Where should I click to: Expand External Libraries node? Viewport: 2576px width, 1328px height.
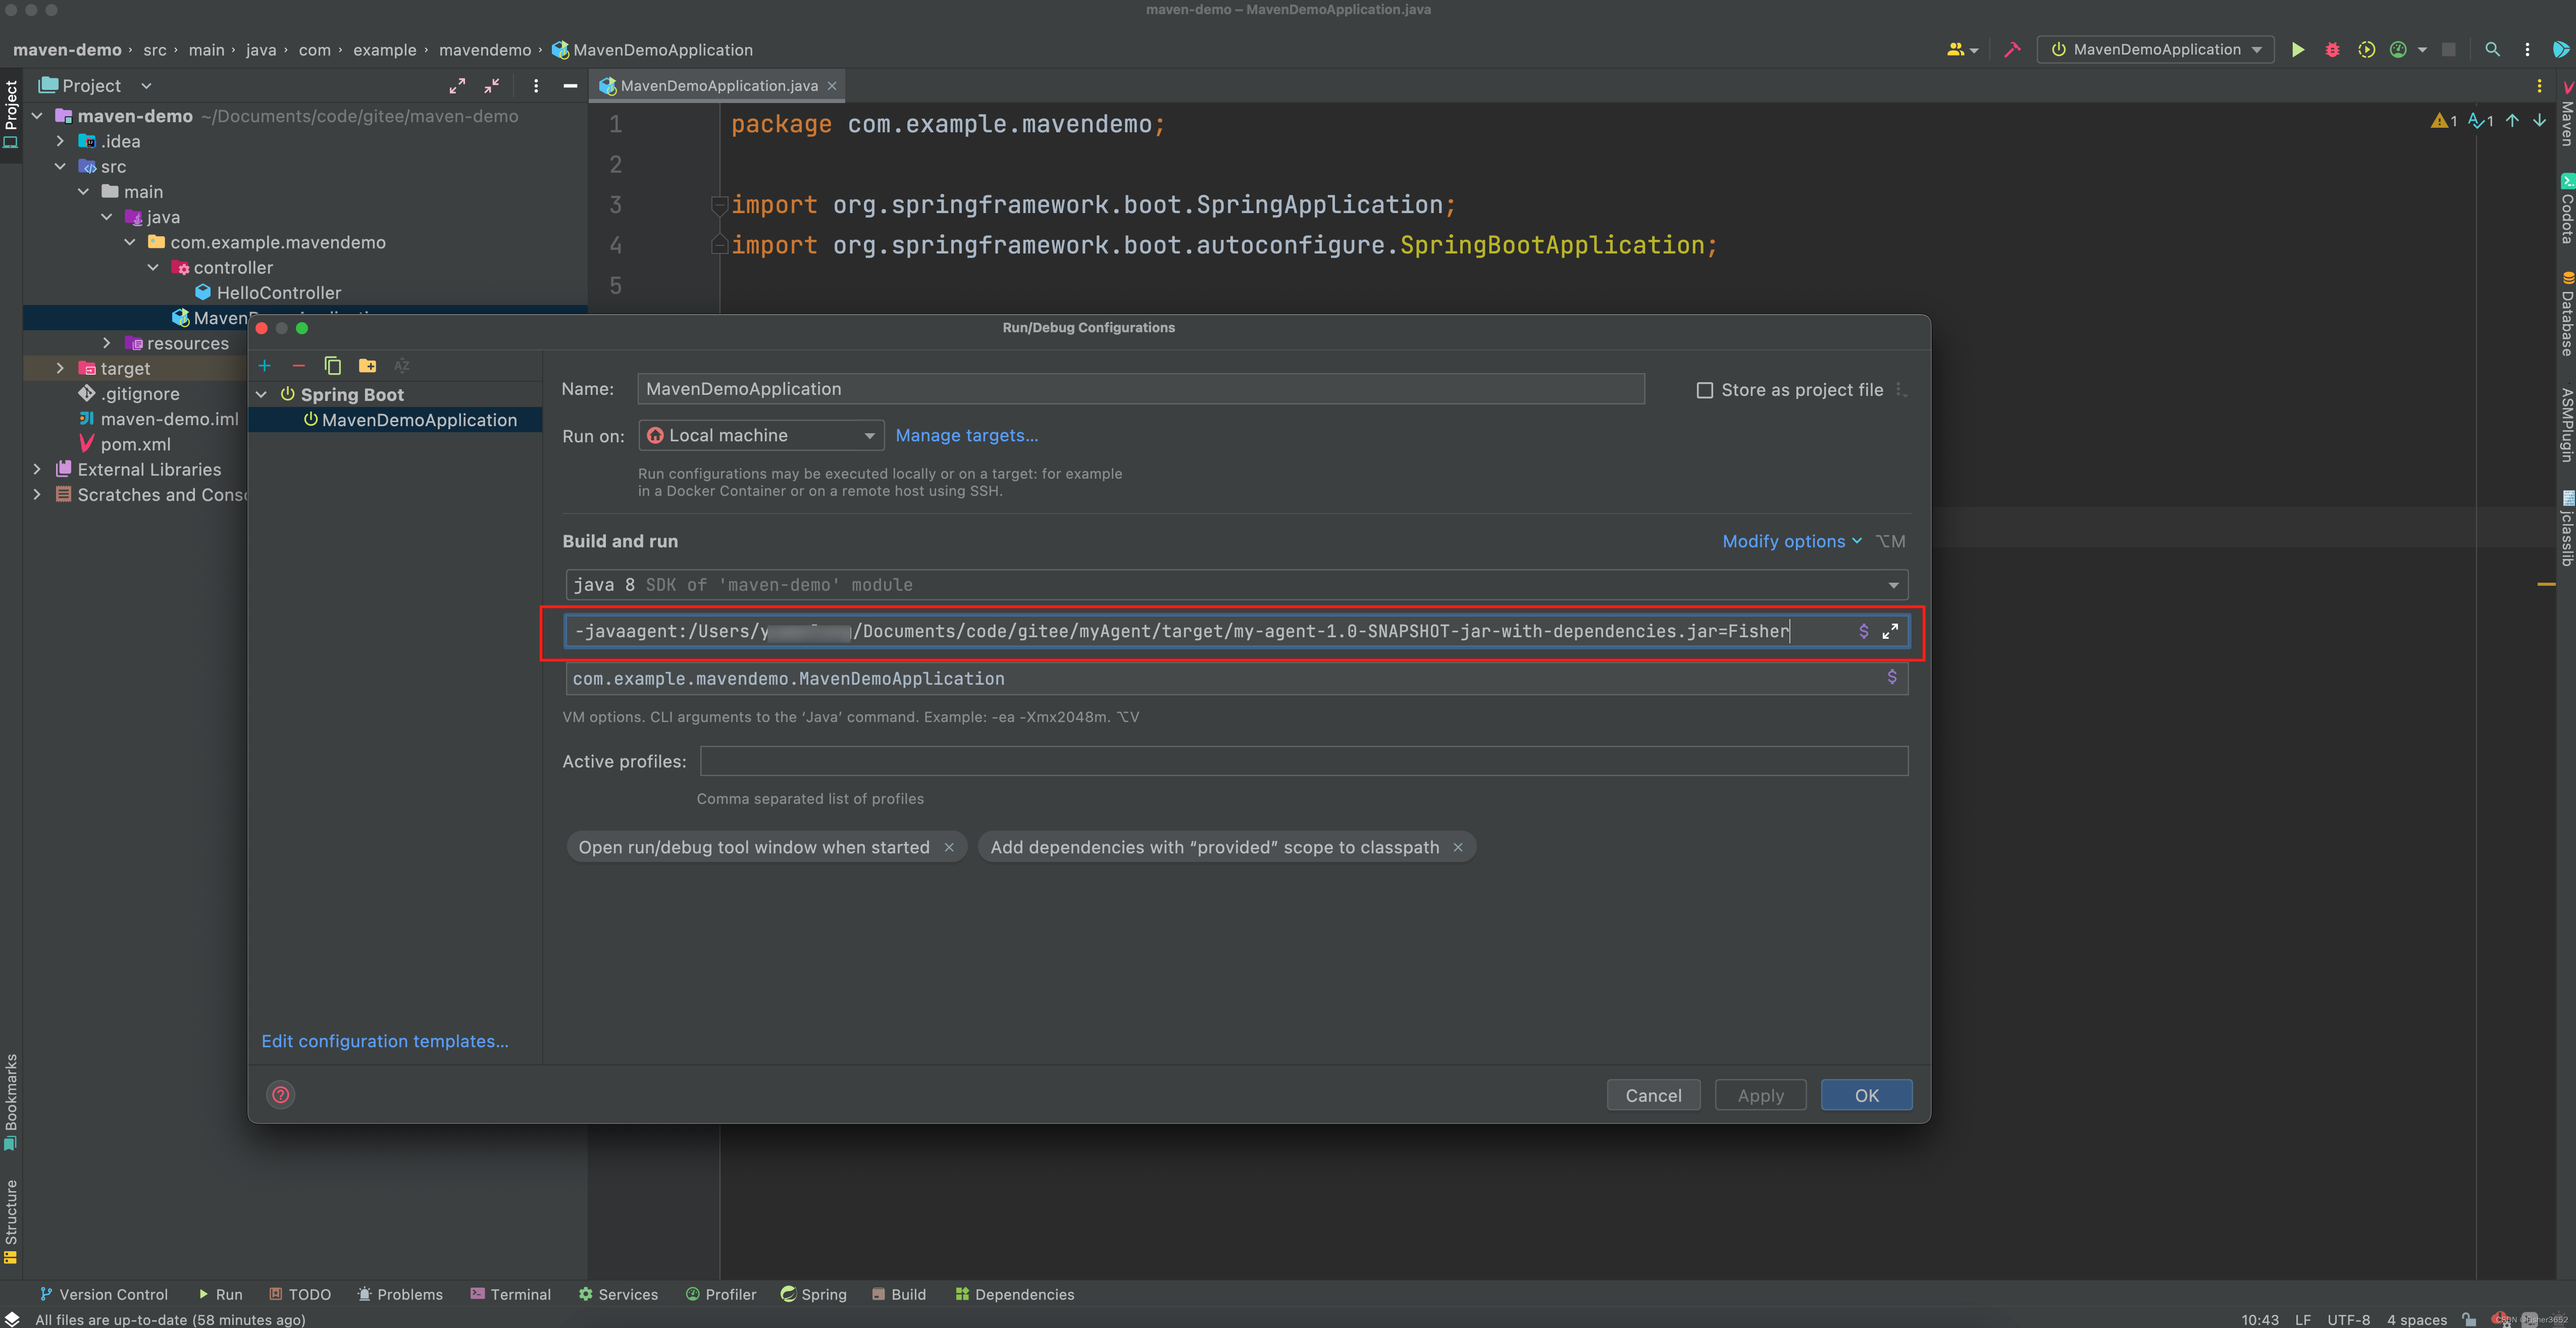point(37,469)
